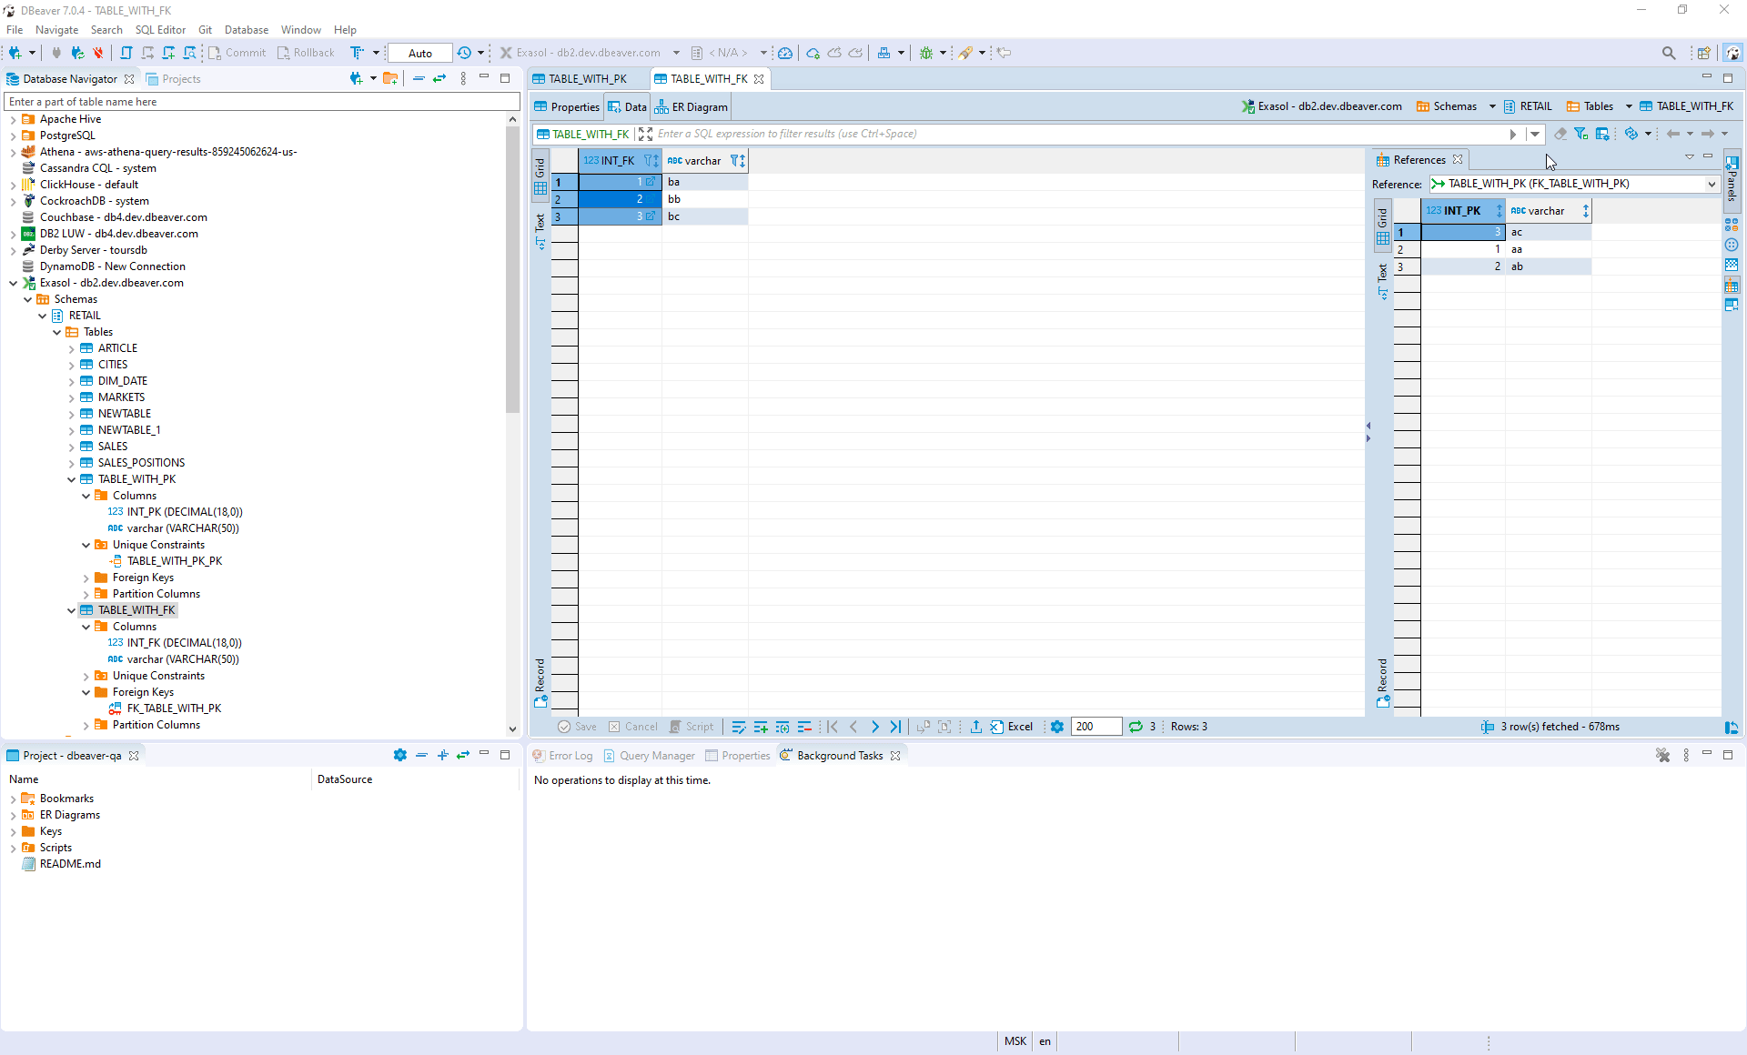The width and height of the screenshot is (1747, 1055).
Task: Open the Reference dropdown in the References panel
Action: click(x=1710, y=184)
